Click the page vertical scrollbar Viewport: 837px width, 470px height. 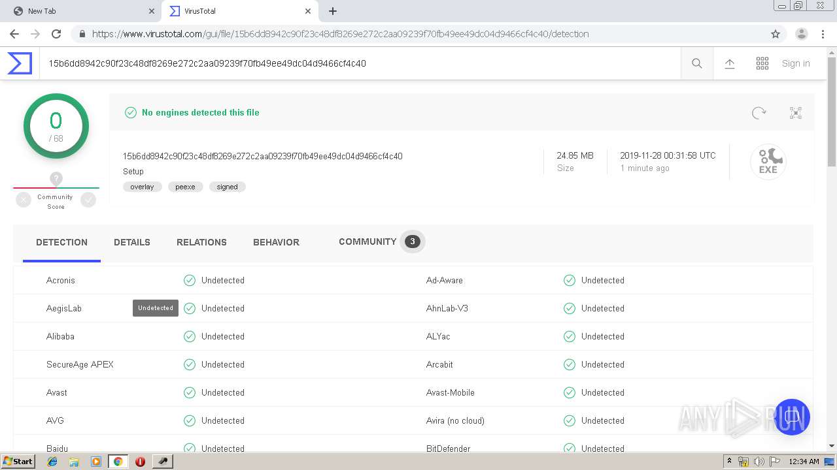pyautogui.click(x=832, y=111)
